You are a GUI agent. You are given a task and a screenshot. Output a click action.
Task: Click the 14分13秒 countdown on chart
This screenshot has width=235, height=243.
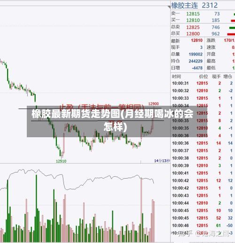[x=162, y=161]
